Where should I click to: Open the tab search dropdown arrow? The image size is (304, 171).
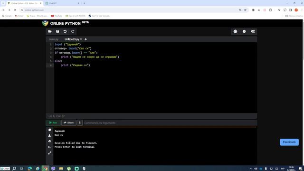(x=3, y=3)
